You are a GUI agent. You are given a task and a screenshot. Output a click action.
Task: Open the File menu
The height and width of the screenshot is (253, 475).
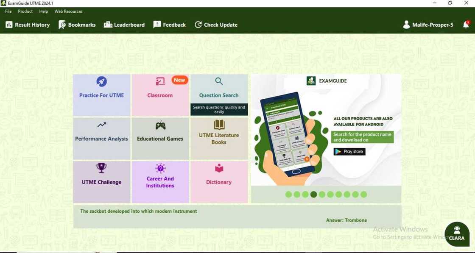(8, 11)
